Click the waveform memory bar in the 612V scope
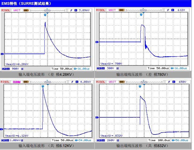The width and height of the screenshot is (194, 150). click(144, 10)
